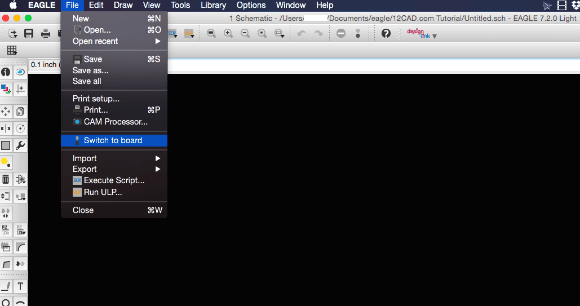The width and height of the screenshot is (580, 306).
Task: Select the Split tool
Action: 6,264
